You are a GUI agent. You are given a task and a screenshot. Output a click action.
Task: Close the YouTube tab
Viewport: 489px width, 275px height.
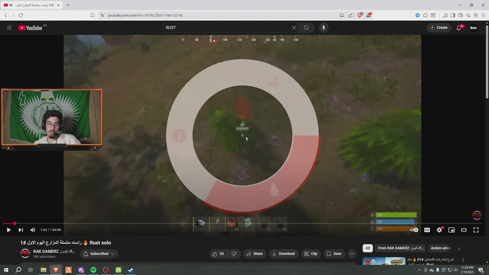click(x=58, y=5)
